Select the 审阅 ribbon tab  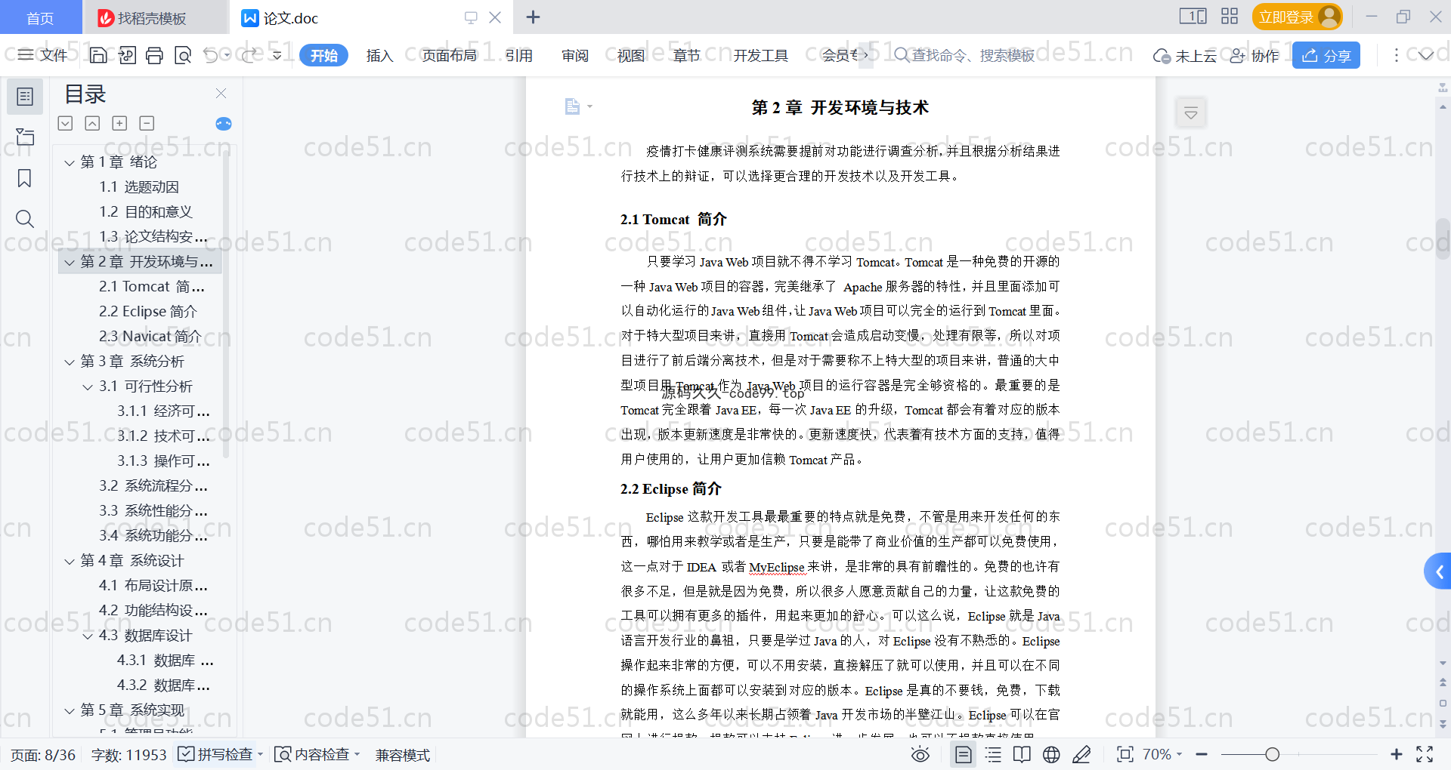(575, 55)
